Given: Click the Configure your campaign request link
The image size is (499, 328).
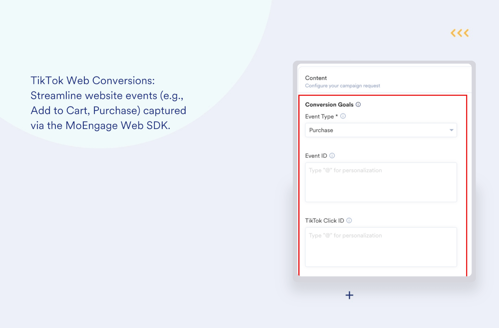Looking at the screenshot, I should click(x=343, y=85).
